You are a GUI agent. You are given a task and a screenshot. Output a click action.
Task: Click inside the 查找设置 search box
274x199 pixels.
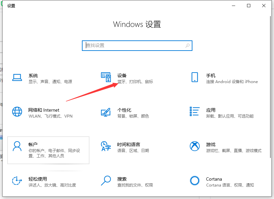point(135,46)
